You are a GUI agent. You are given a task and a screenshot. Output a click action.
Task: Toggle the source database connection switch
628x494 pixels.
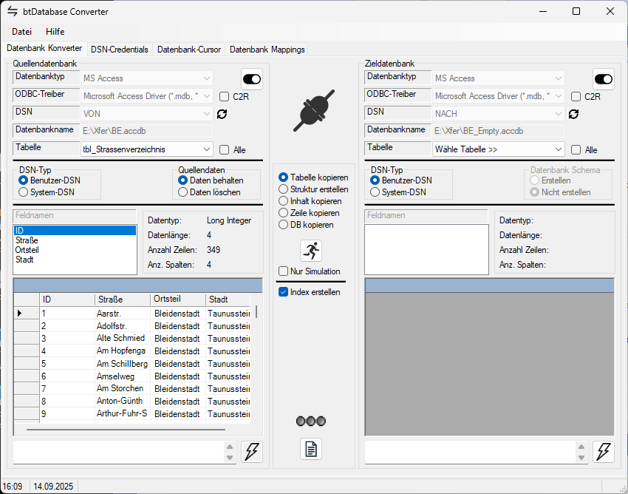point(252,79)
